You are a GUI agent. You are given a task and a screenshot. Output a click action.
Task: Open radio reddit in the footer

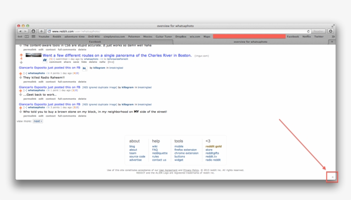(x=213, y=160)
